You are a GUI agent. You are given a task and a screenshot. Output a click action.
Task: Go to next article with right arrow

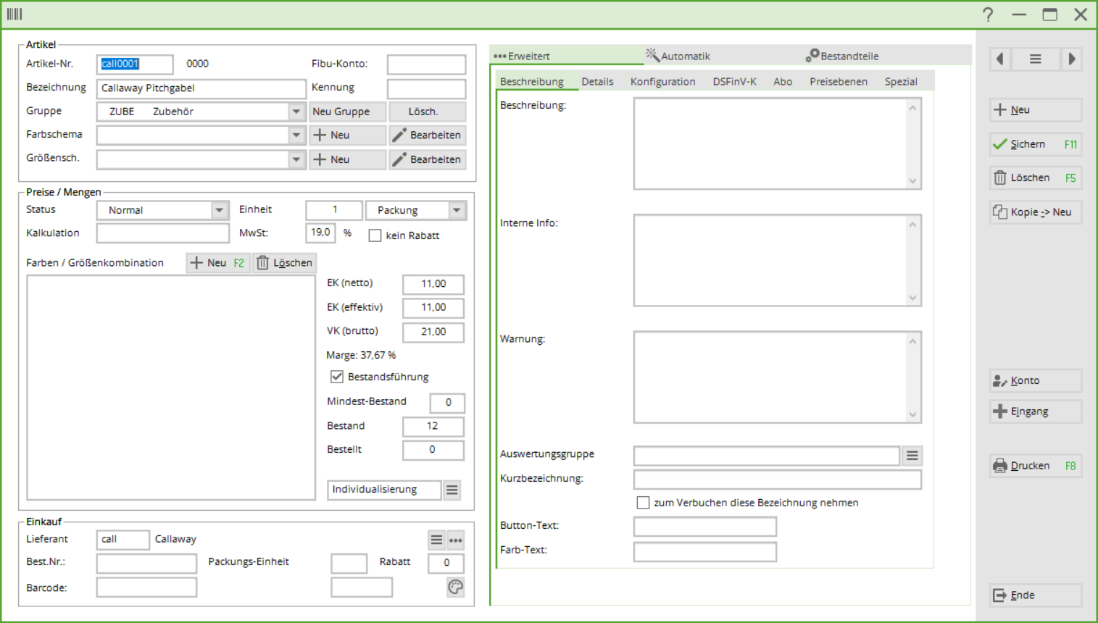pyautogui.click(x=1071, y=59)
